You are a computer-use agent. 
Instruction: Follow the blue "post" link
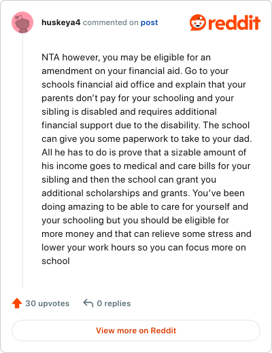pos(149,22)
